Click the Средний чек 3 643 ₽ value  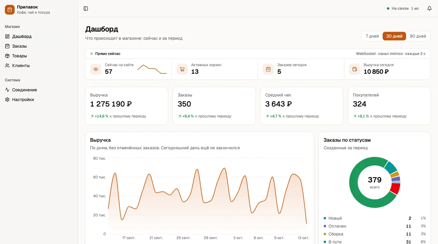click(x=279, y=104)
